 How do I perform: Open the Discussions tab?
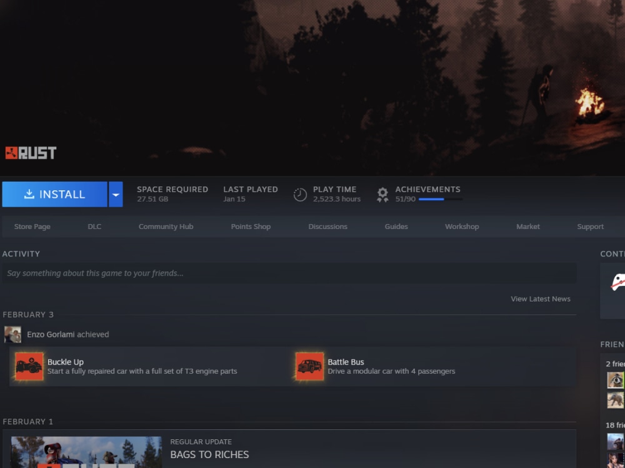click(327, 227)
